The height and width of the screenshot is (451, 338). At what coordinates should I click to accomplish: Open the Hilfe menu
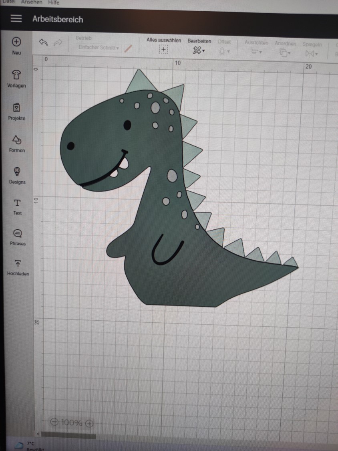(53, 2)
